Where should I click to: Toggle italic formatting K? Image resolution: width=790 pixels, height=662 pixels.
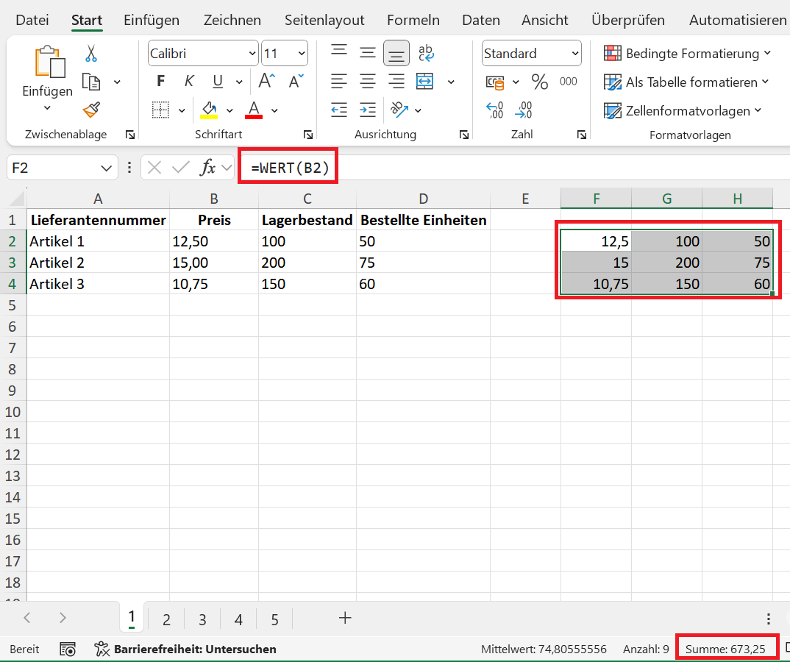click(x=189, y=81)
